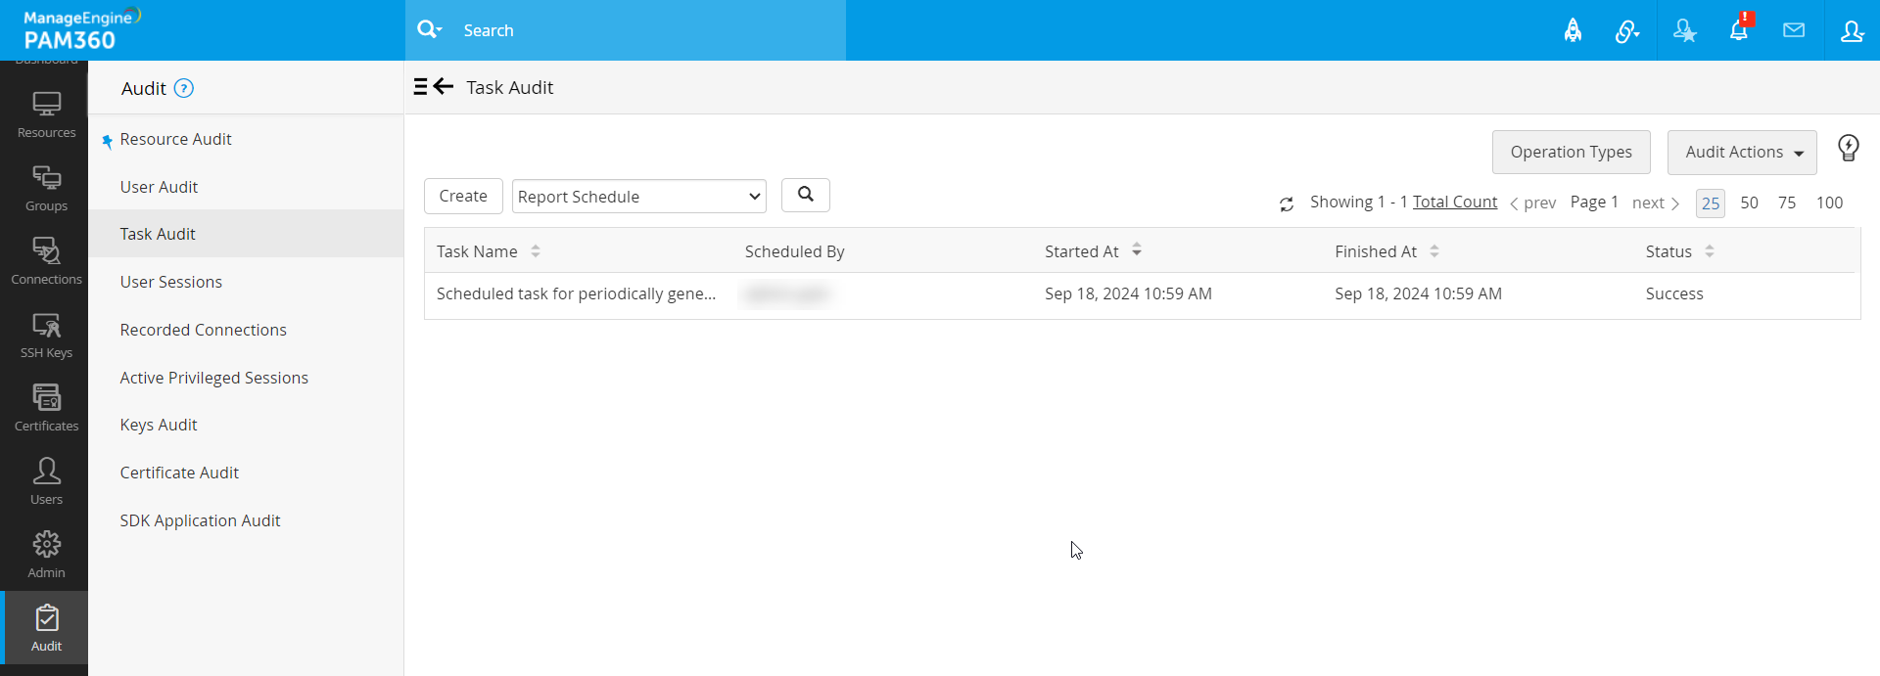Screen dimensions: 1880x676
Task: Click the Operation Types button
Action: click(x=1571, y=153)
